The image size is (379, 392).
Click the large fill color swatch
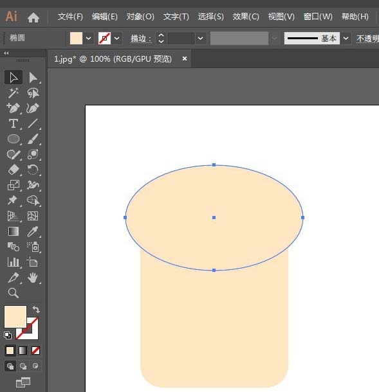point(15,317)
